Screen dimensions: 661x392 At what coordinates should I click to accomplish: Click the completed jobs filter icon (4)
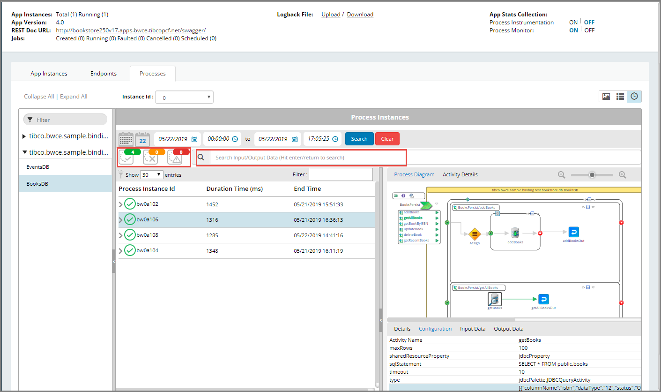pos(126,157)
